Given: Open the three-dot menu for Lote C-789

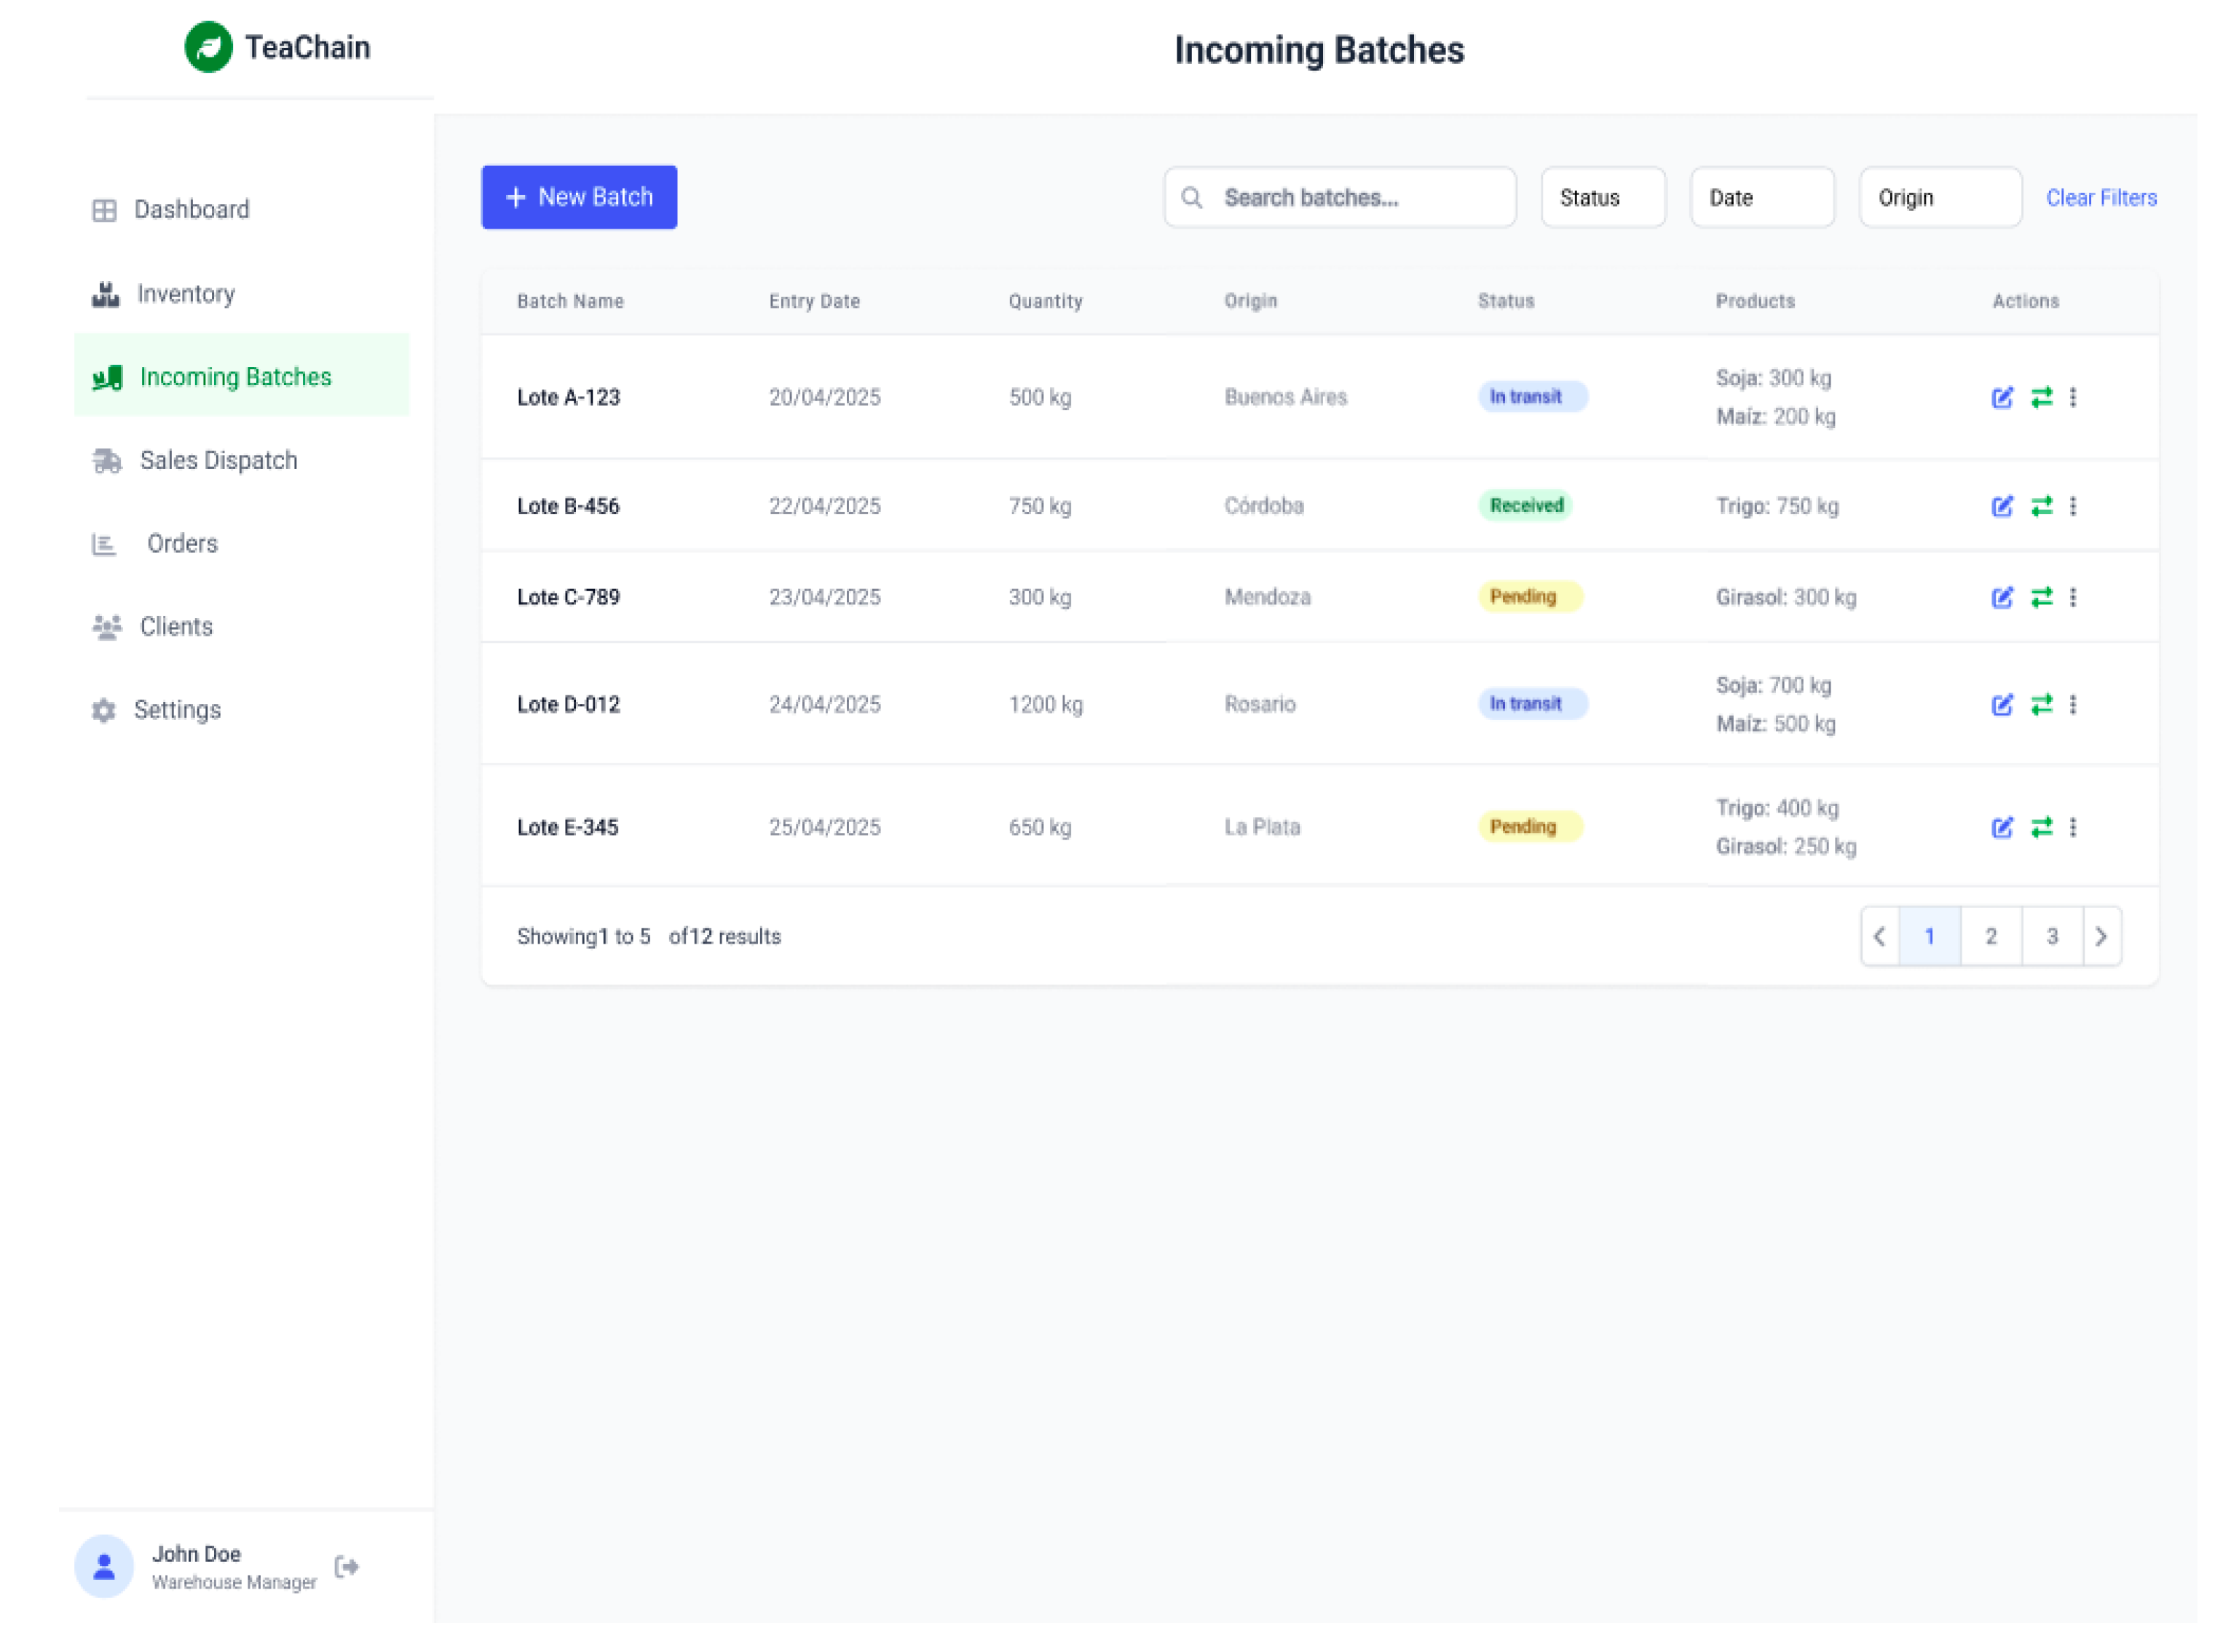Looking at the screenshot, I should [x=2073, y=597].
